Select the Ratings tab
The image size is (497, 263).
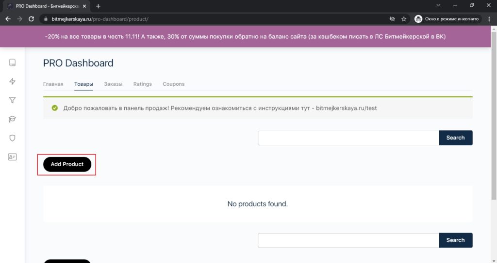[142, 84]
